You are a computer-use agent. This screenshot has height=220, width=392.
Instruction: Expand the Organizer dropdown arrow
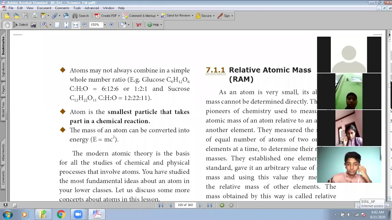coord(48,16)
